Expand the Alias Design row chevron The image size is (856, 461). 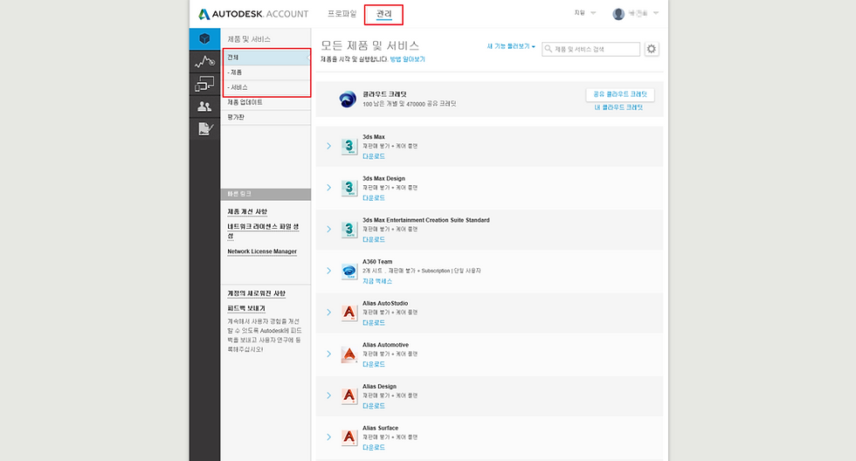click(x=328, y=396)
